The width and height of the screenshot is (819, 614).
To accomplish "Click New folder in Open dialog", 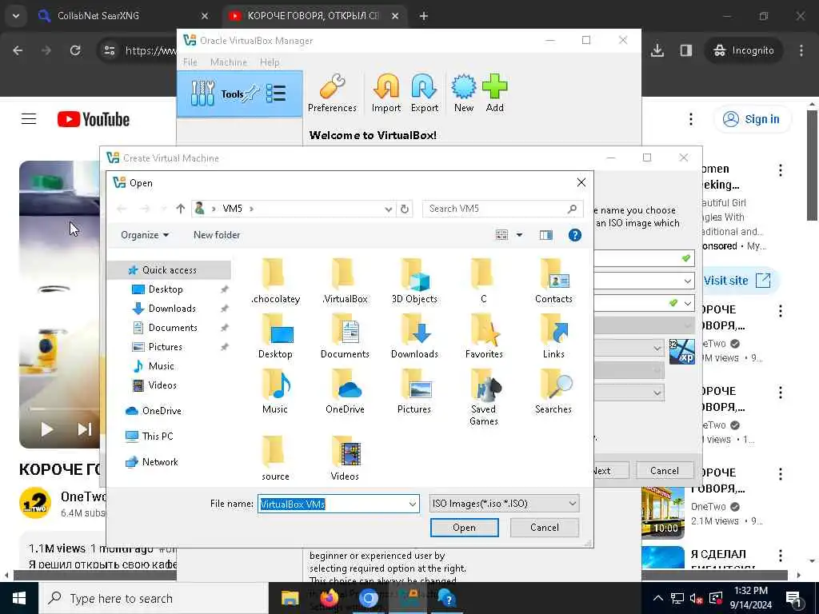I will click(x=216, y=235).
